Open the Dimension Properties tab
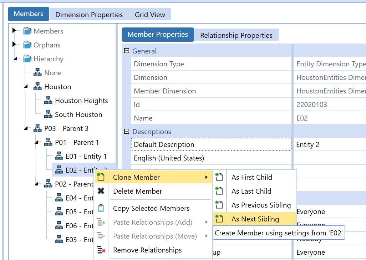The height and width of the screenshot is (260, 366). click(x=89, y=15)
